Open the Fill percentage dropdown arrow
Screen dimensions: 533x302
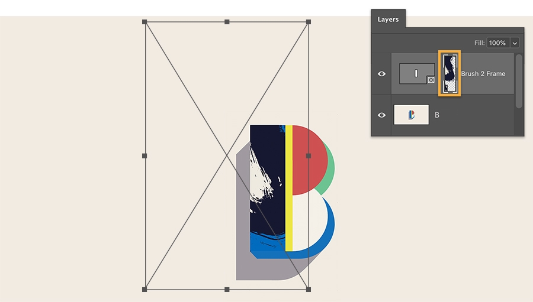[x=515, y=43]
